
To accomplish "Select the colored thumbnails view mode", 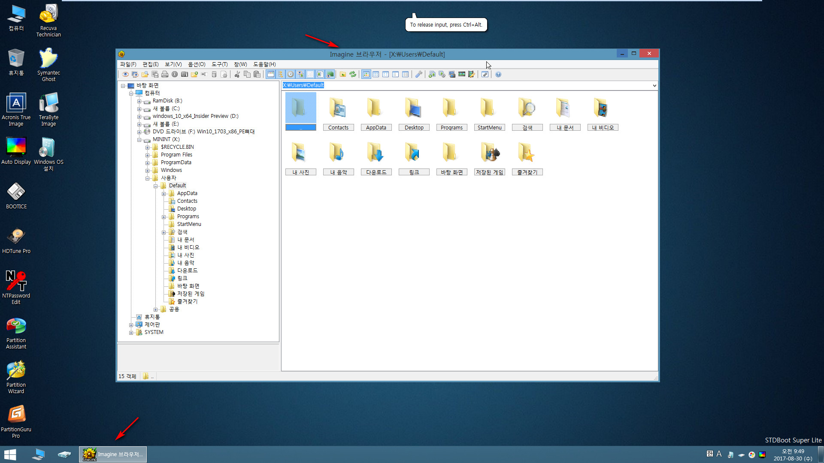I will click(366, 74).
